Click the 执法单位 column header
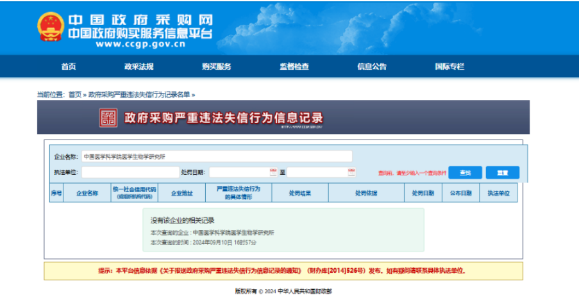 (x=498, y=193)
